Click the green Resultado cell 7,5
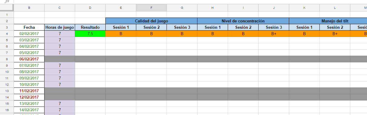This screenshot has width=367, height=115. (90, 34)
